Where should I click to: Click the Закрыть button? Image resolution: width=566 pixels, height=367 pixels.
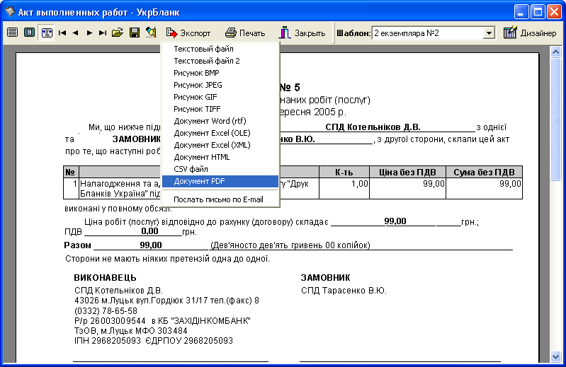click(x=302, y=33)
